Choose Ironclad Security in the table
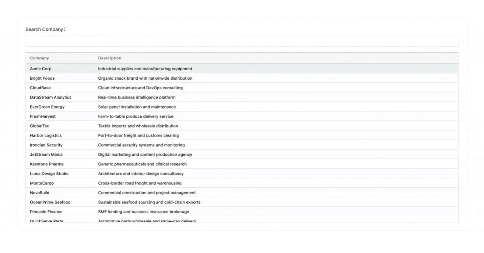The height and width of the screenshot is (253, 484). pyautogui.click(x=46, y=145)
